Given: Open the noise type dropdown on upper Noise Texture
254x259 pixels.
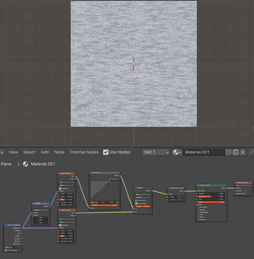Looking at the screenshot, I should (67, 185).
